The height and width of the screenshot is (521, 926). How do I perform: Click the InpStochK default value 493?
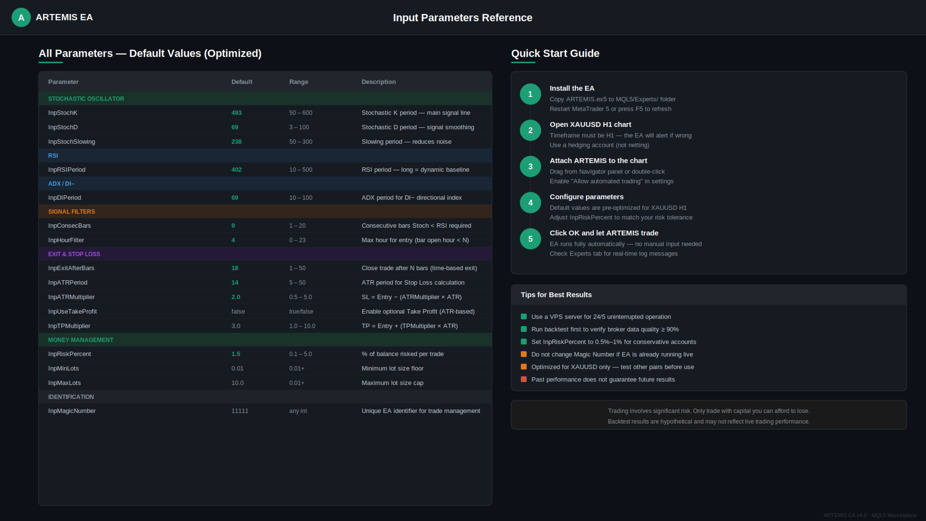(236, 113)
